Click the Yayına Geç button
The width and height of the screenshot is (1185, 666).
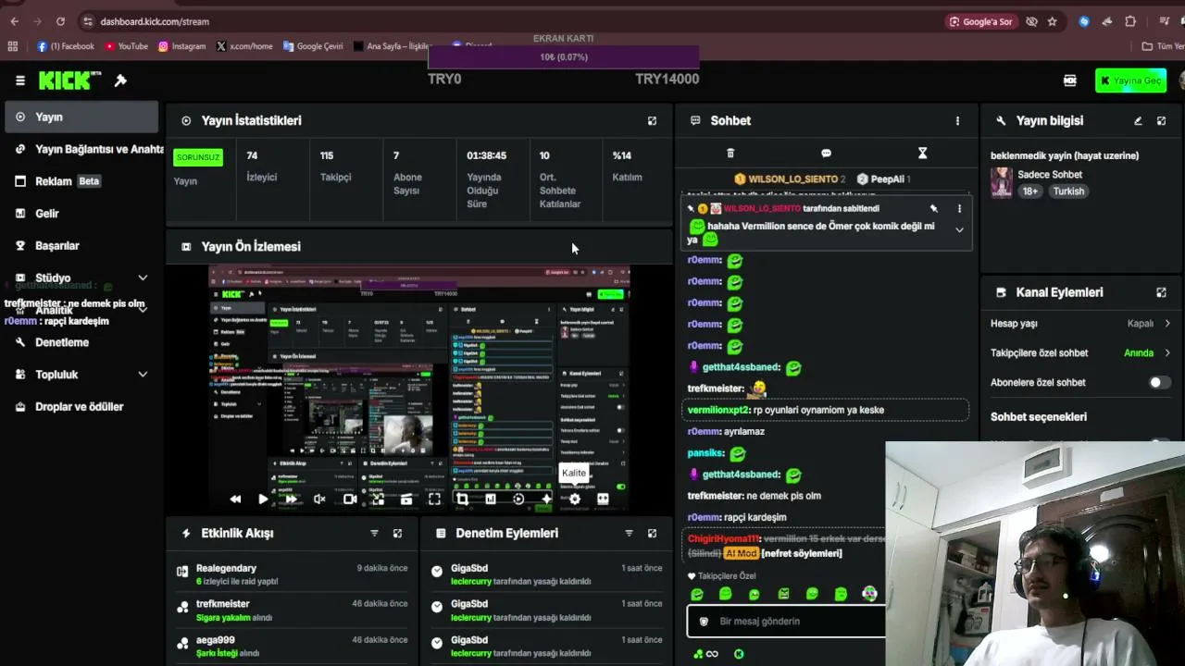[1130, 80]
